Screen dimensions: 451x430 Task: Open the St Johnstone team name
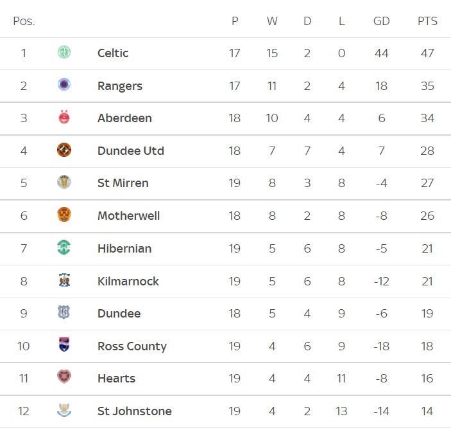click(135, 411)
